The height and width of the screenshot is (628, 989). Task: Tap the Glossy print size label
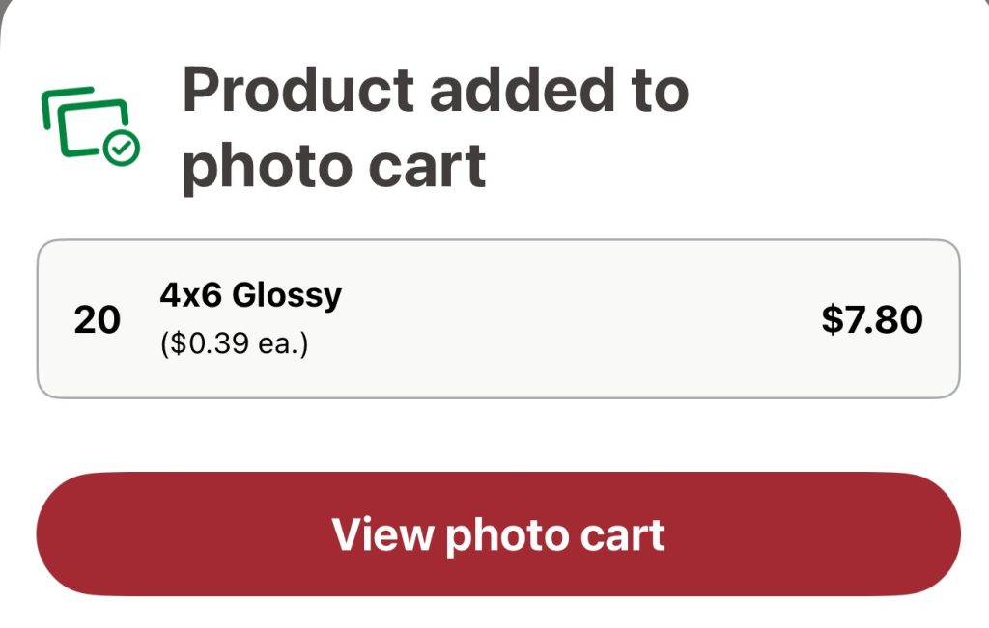click(x=251, y=294)
